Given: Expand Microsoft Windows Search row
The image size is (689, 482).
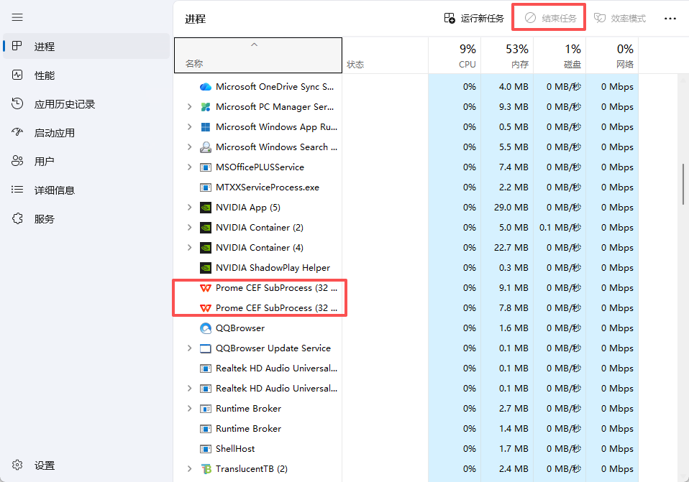Looking at the screenshot, I should 189,147.
